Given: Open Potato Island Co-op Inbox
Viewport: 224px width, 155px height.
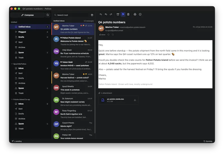Looking at the screenshot, I should click(x=30, y=104).
